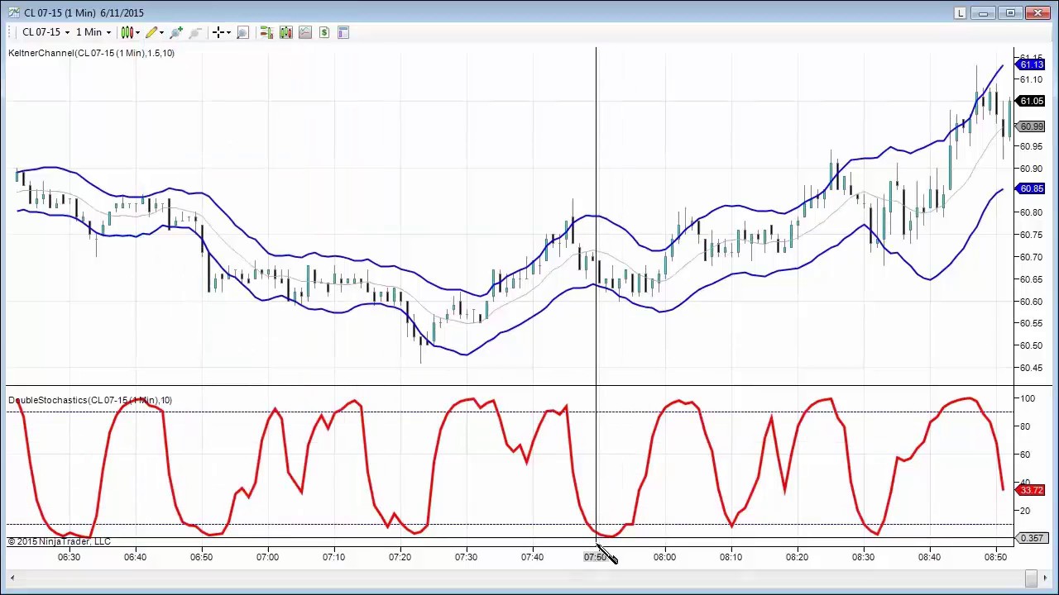Open the chart Properties panel icon
The width and height of the screenshot is (1059, 595).
tap(343, 32)
